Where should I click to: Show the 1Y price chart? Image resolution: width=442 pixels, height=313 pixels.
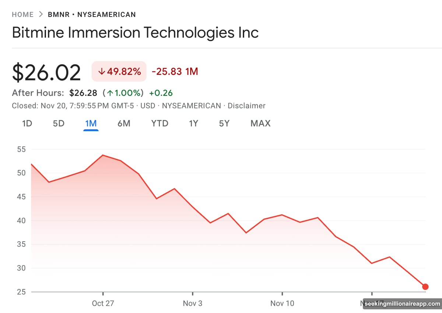(193, 123)
